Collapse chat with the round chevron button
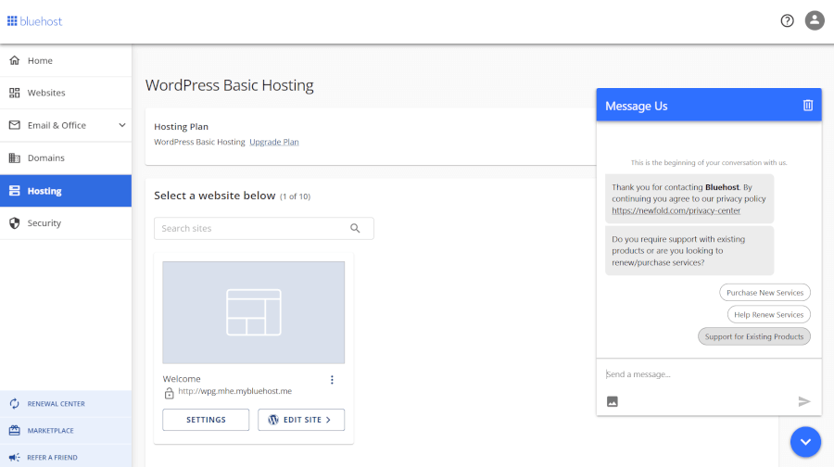 [x=805, y=442]
